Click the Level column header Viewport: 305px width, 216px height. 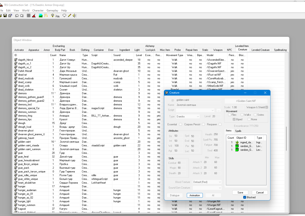(x=139, y=55)
